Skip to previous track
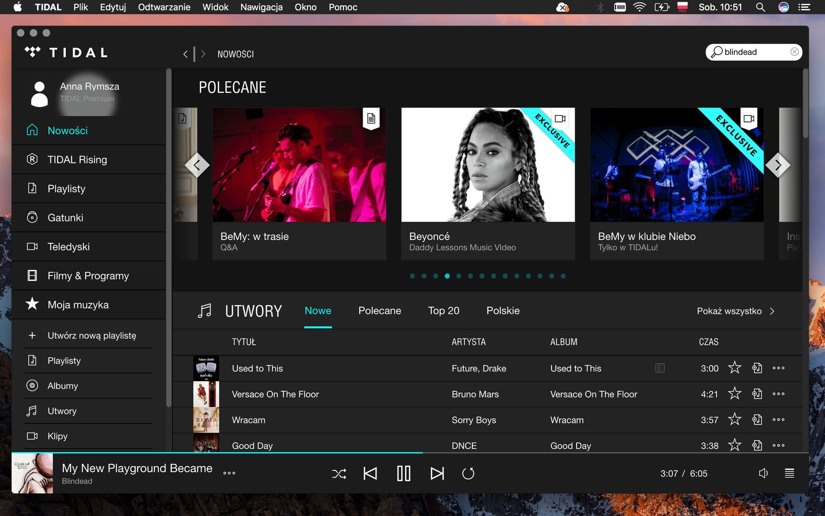 click(370, 474)
